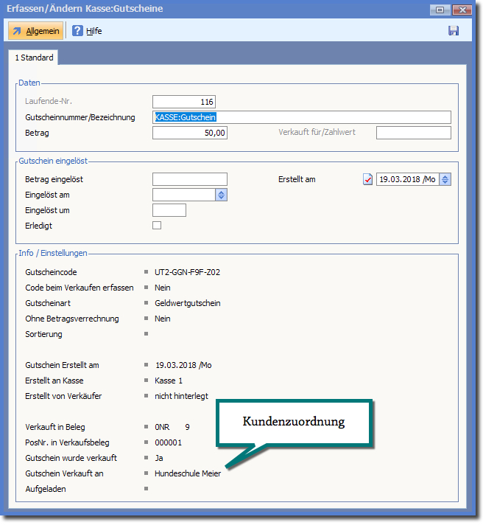
Task: Click the Allgemein toolbar button
Action: click(35, 31)
